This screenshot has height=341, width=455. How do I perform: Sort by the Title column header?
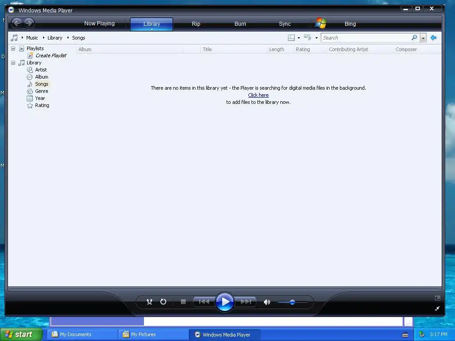tap(234, 49)
